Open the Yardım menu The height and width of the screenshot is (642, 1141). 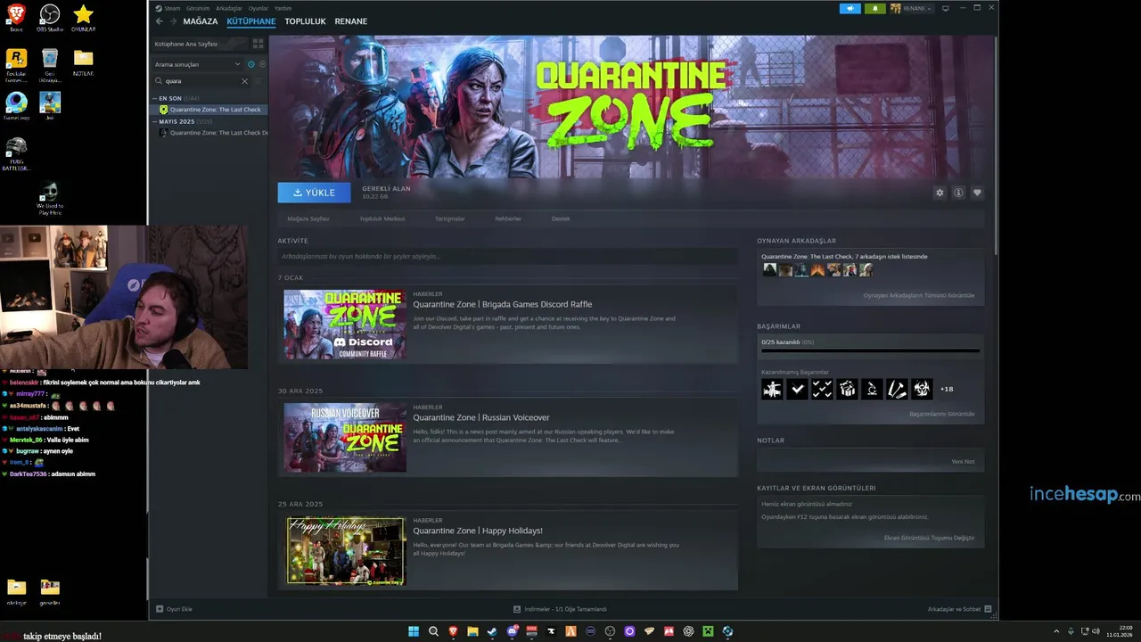[x=283, y=8]
